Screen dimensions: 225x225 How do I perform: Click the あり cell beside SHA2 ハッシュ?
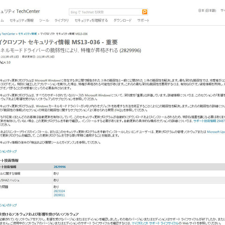(x=56, y=180)
